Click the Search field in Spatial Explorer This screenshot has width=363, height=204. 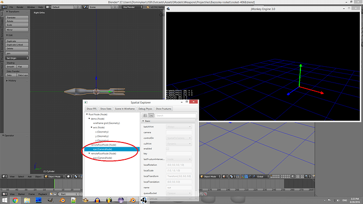tap(176, 116)
